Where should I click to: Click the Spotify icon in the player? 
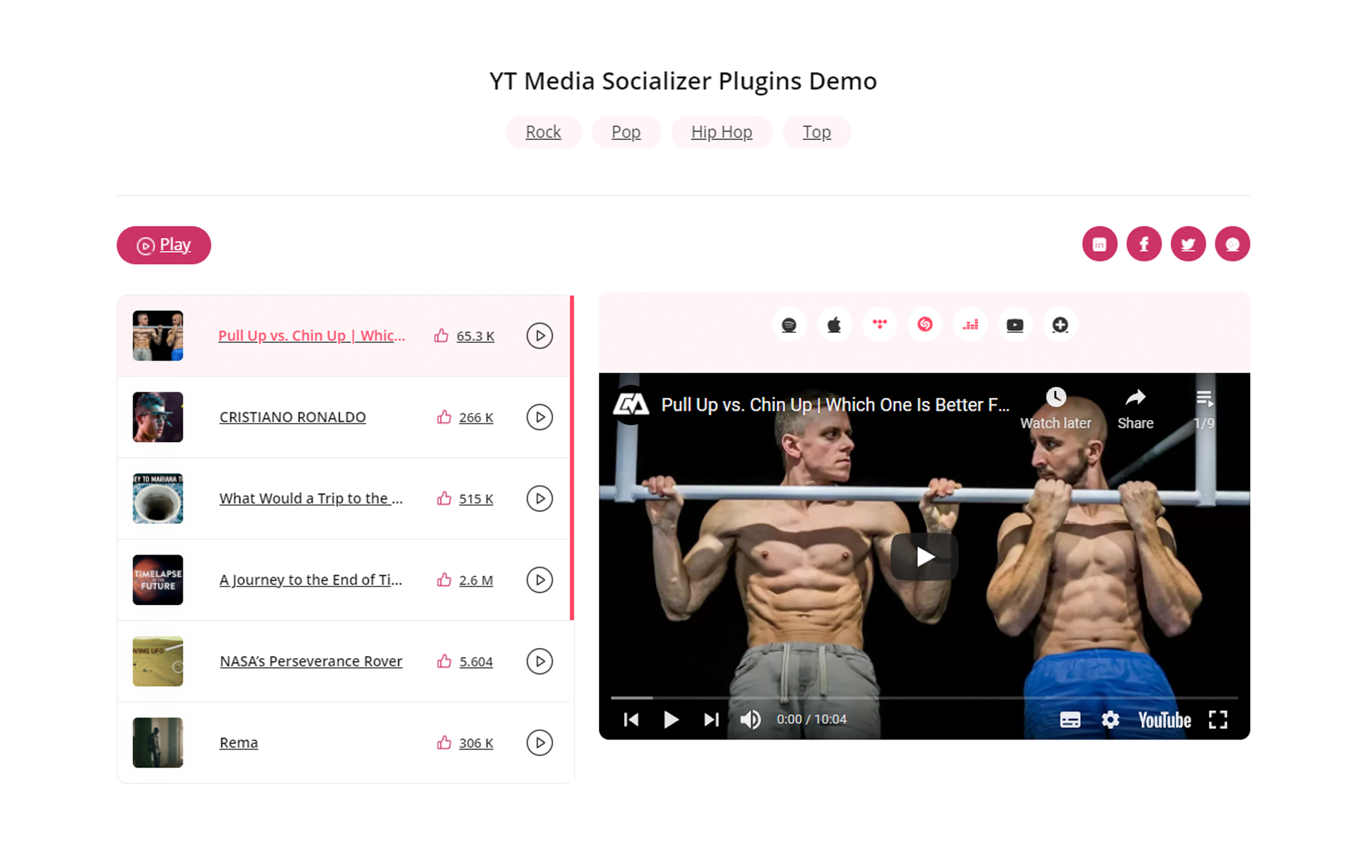point(788,326)
